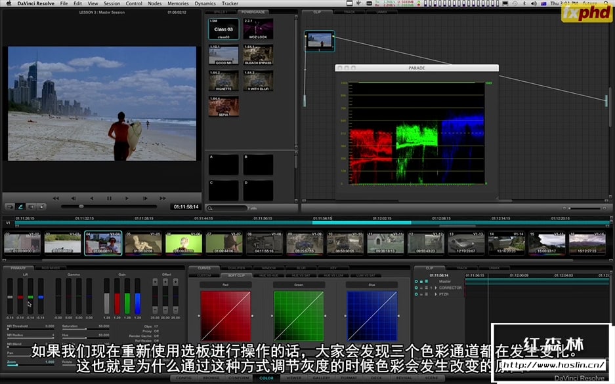This screenshot has width=615, height=384.
Task: Open the File menu
Action: pyautogui.click(x=64, y=3)
